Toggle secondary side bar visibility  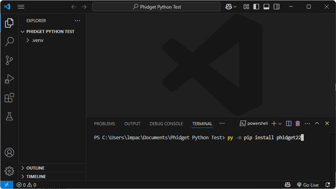[x=276, y=7]
